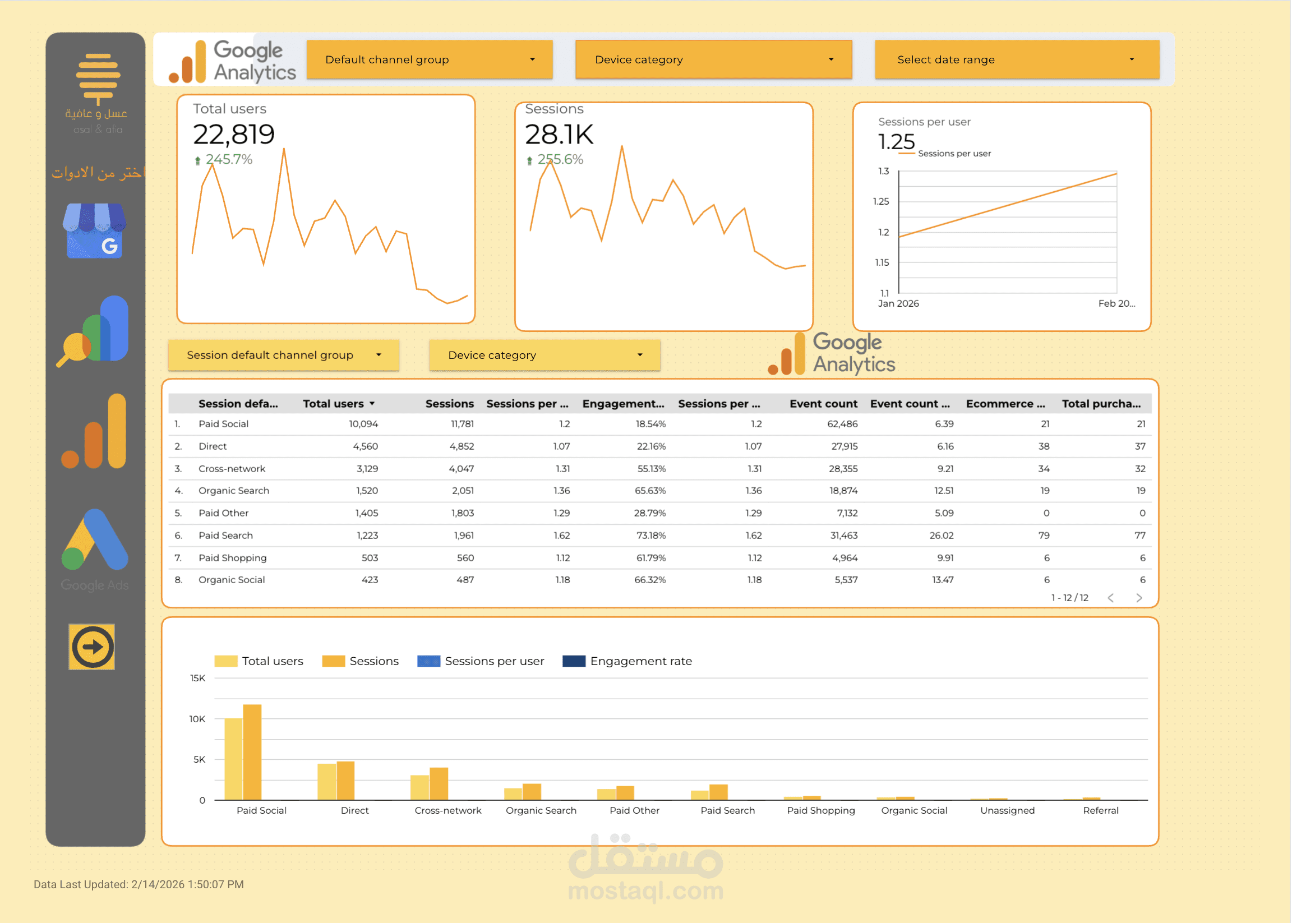Go to previous table page arrow
1292x923 pixels.
(1111, 598)
